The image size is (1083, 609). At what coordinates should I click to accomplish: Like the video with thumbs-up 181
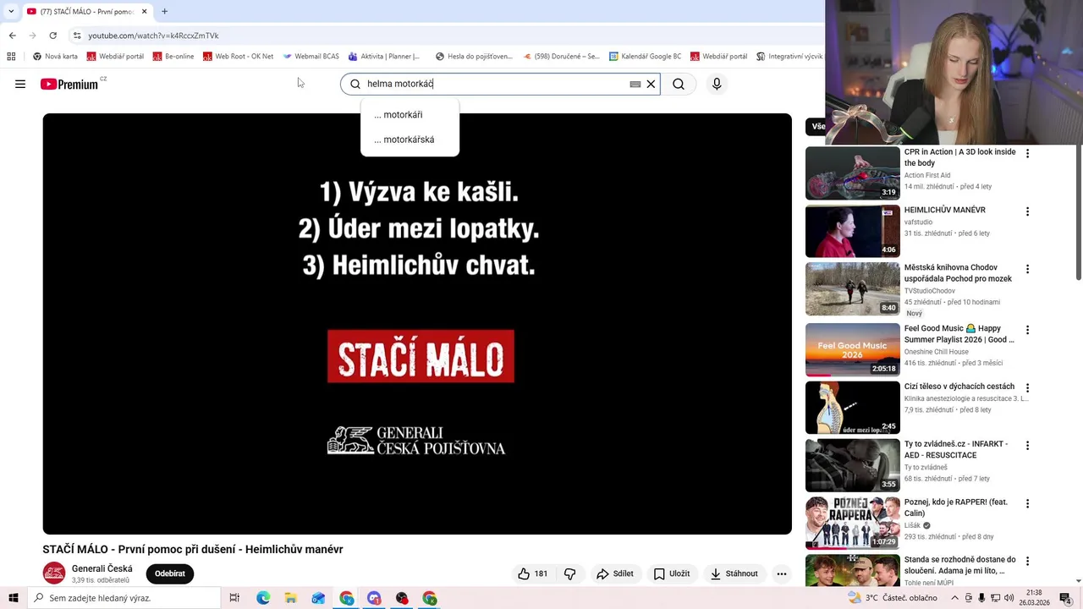tap(533, 573)
